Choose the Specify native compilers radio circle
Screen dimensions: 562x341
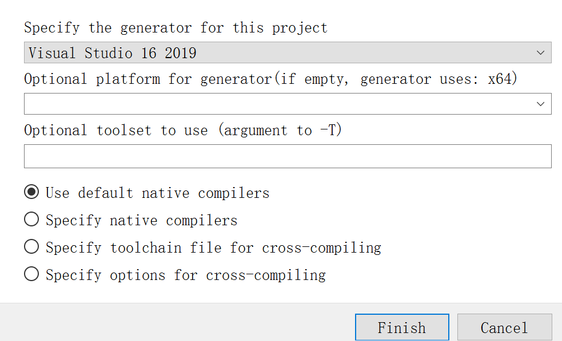pos(31,220)
